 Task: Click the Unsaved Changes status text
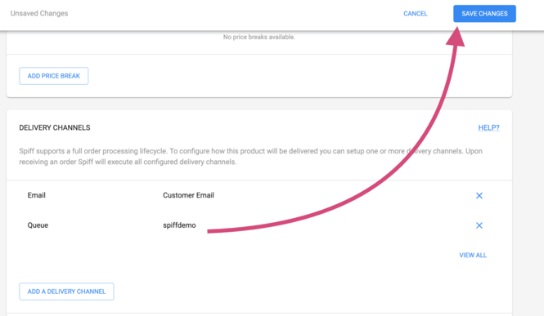pos(39,13)
